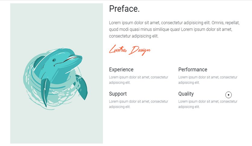
Task: Click the Support heading
Action: point(118,94)
